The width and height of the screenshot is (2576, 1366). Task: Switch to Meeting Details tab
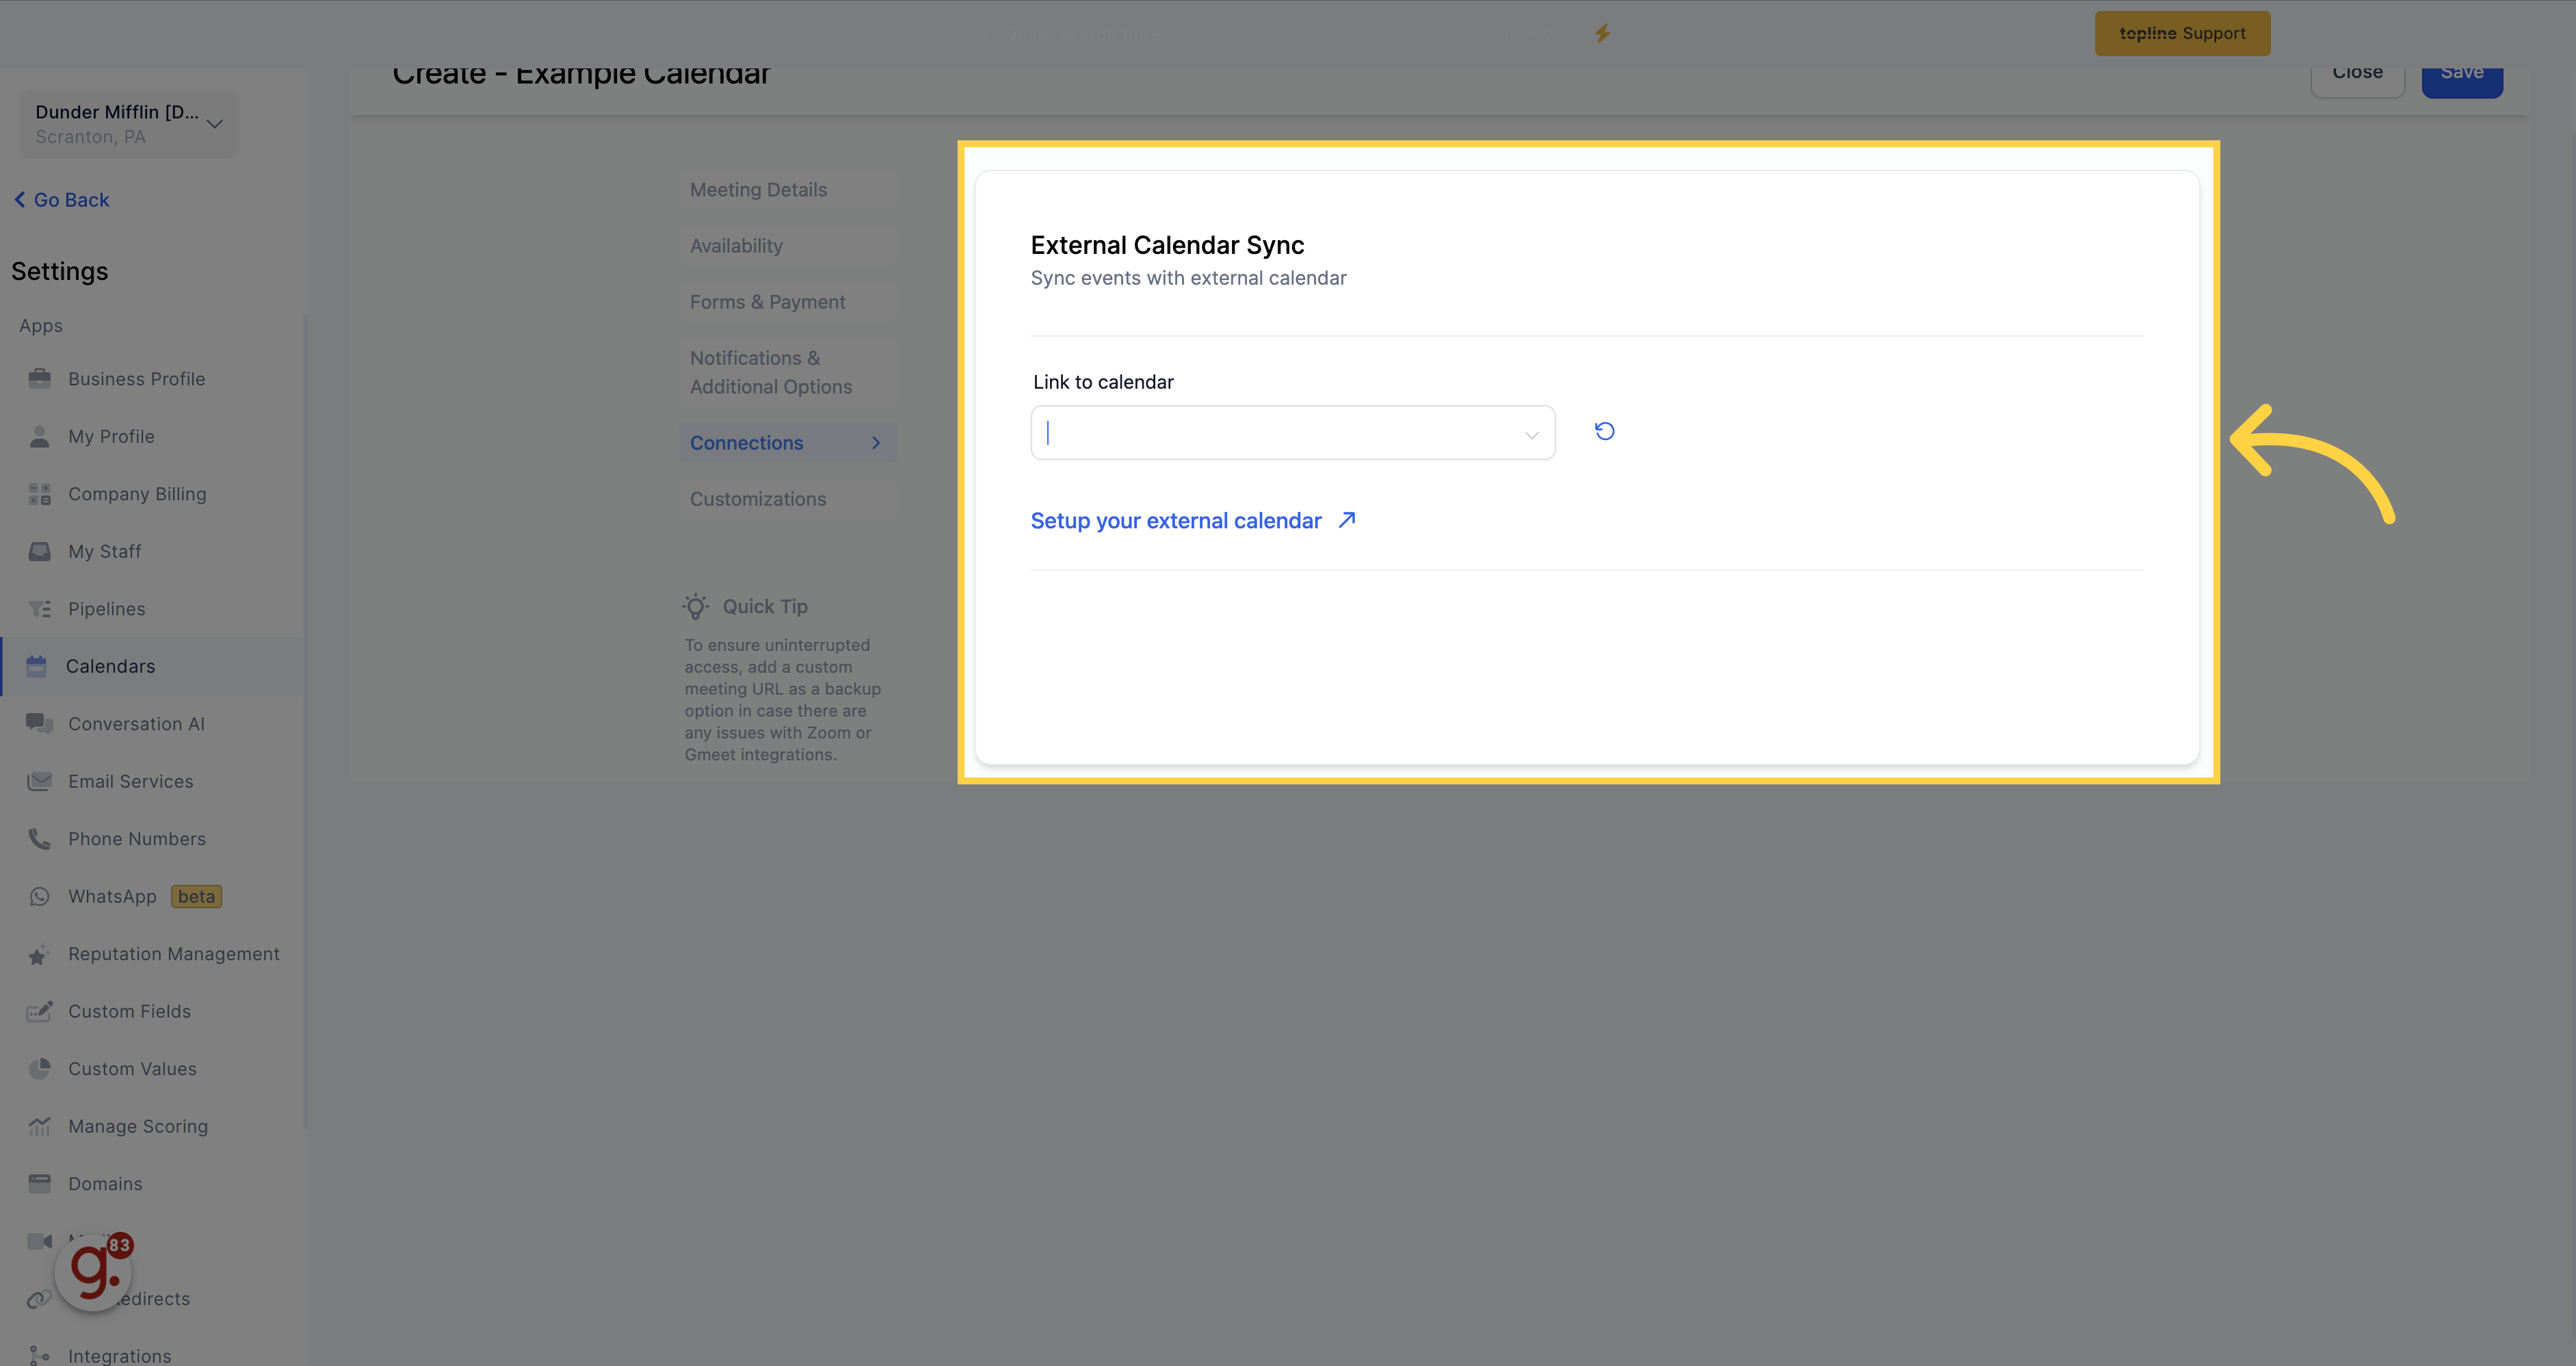(x=758, y=190)
